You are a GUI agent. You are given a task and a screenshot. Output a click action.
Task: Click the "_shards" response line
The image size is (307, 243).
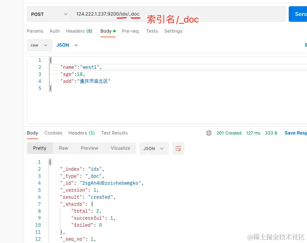click(77, 204)
